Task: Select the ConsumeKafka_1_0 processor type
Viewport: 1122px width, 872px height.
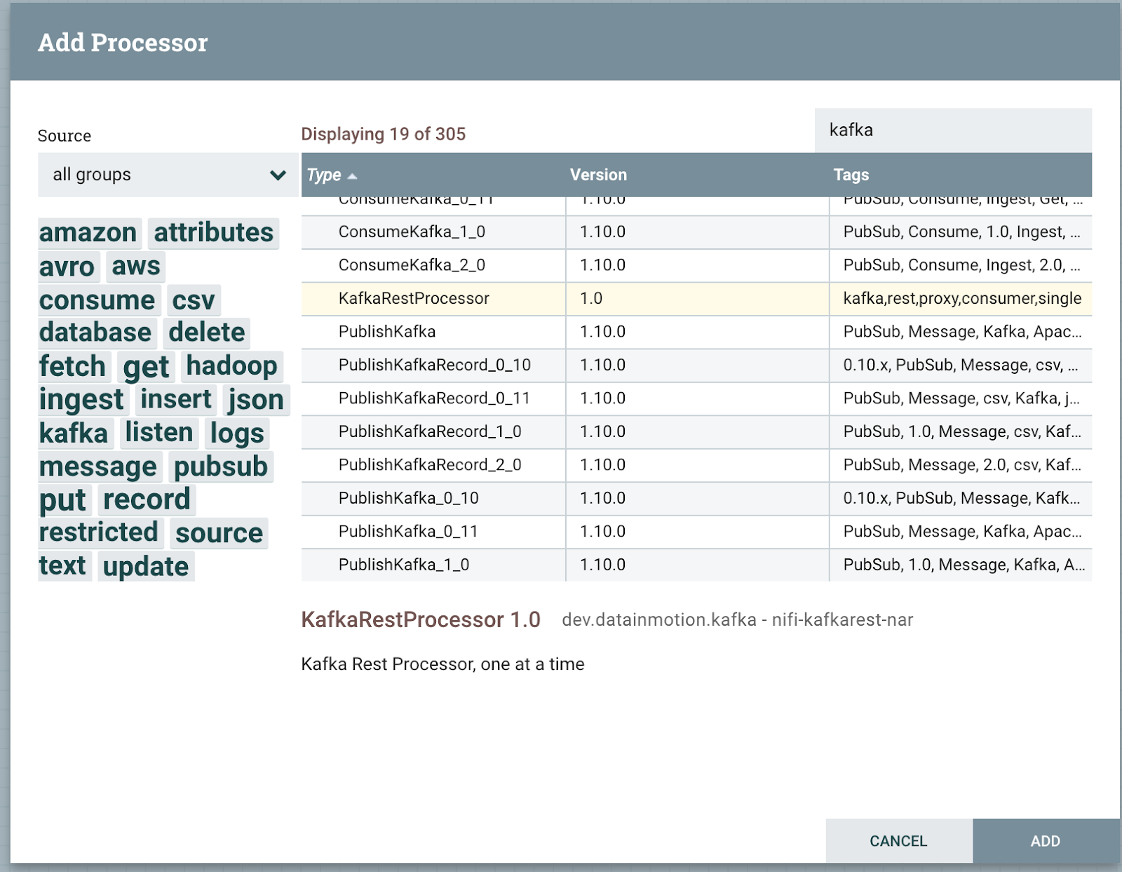Action: coord(412,232)
